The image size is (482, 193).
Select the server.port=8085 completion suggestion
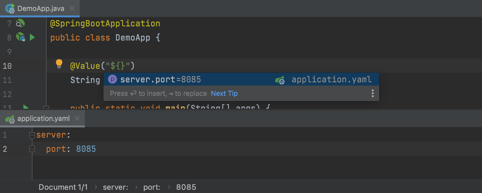point(241,79)
